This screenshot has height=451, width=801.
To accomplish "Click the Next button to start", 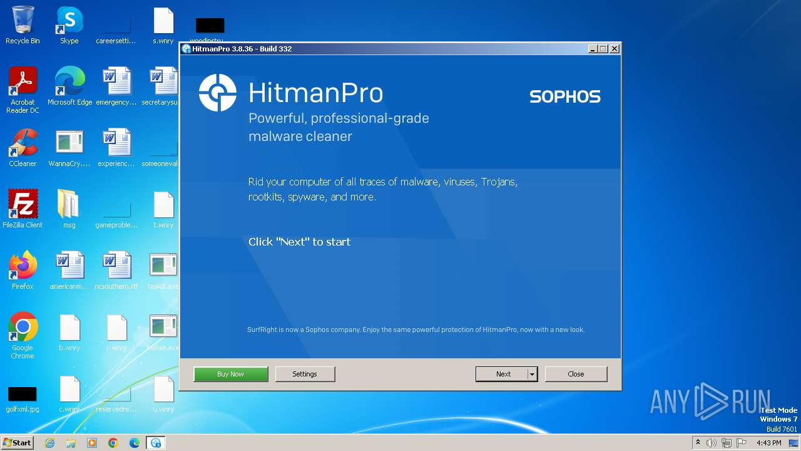I will click(x=502, y=374).
